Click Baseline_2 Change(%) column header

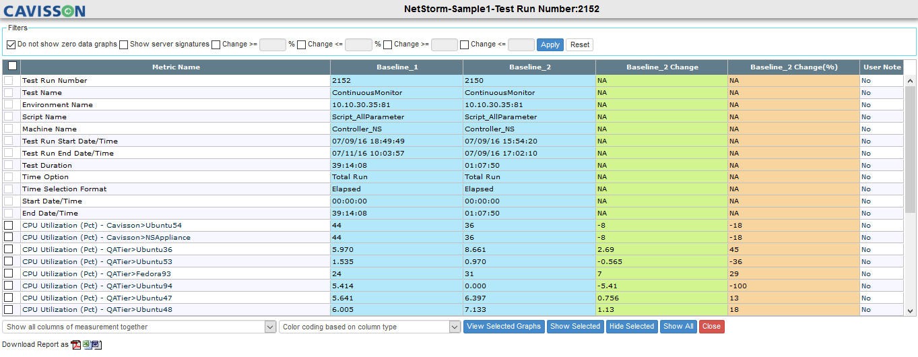tap(793, 67)
